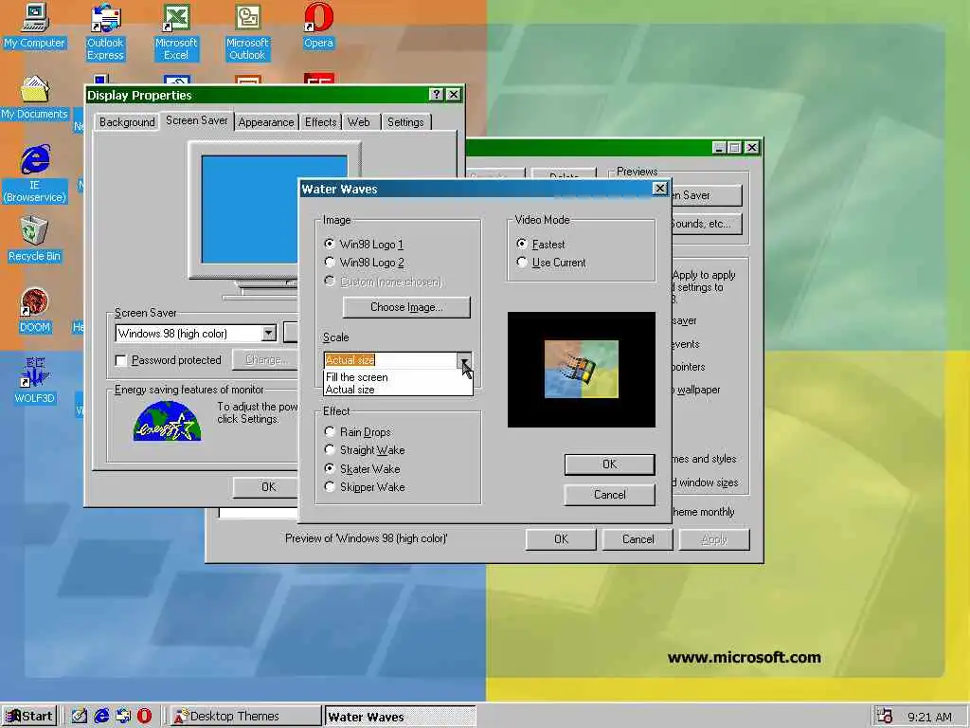Switch to the Settings tab
Viewport: 970px width, 728px height.
[x=405, y=122]
